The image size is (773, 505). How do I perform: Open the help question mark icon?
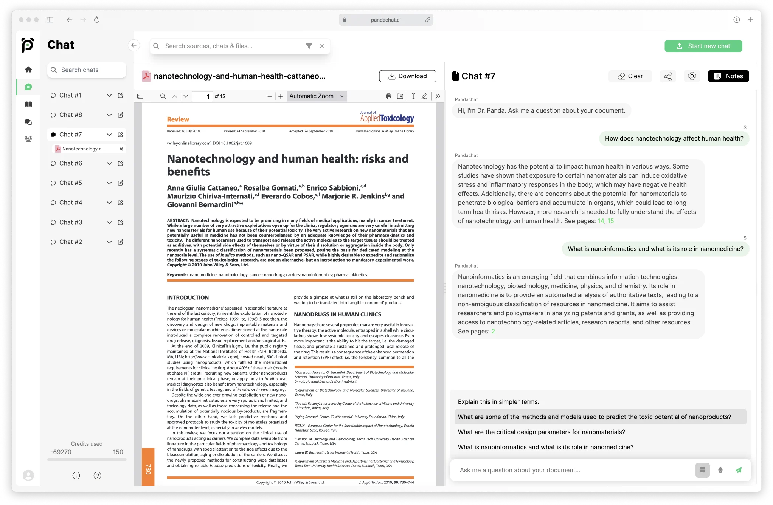pyautogui.click(x=98, y=476)
